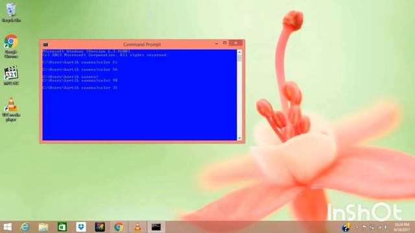Click the Command Prompt scroll down arrow
Image resolution: width=415 pixels, height=233 pixels.
pos(239,138)
